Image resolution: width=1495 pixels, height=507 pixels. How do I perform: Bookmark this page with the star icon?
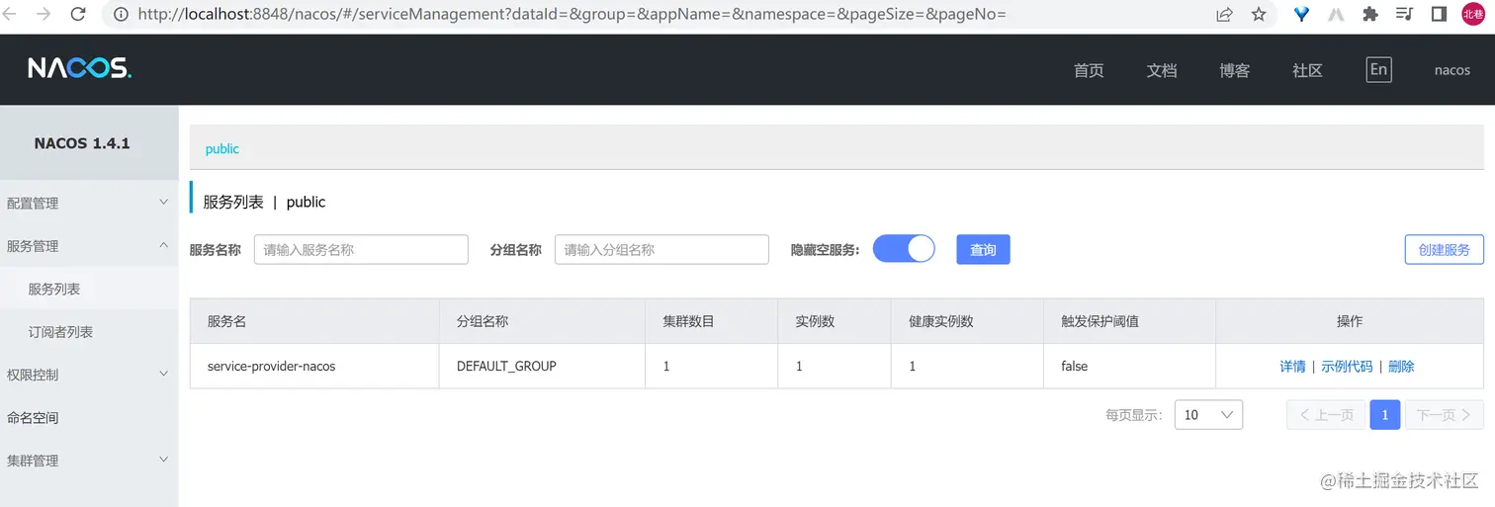click(x=1259, y=14)
